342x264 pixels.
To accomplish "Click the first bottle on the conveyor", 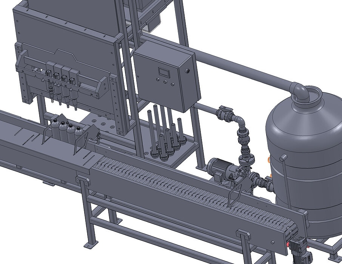I will (x=55, y=128).
